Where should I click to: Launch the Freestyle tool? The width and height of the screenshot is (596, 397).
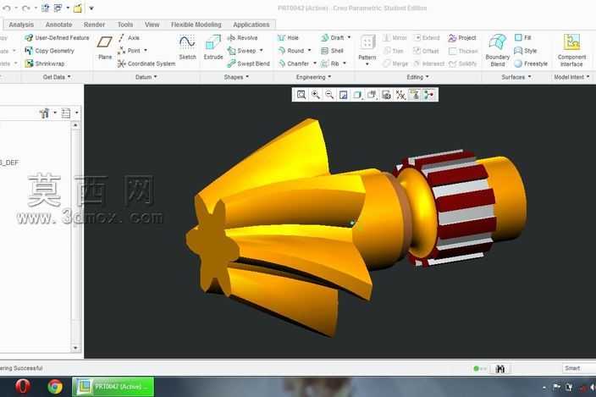pos(531,63)
